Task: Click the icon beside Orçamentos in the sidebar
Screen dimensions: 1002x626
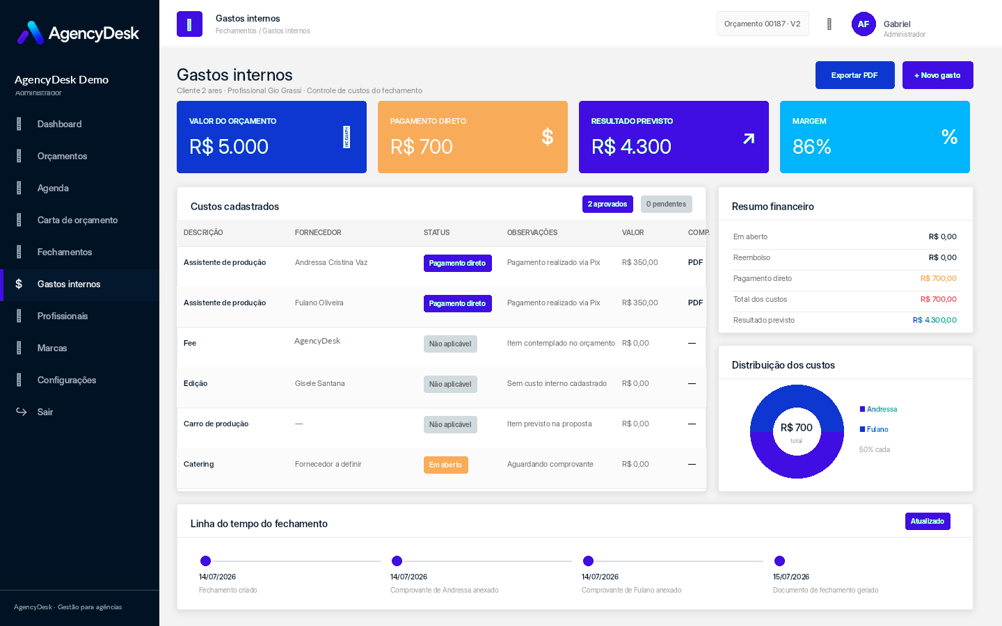Action: 19,156
